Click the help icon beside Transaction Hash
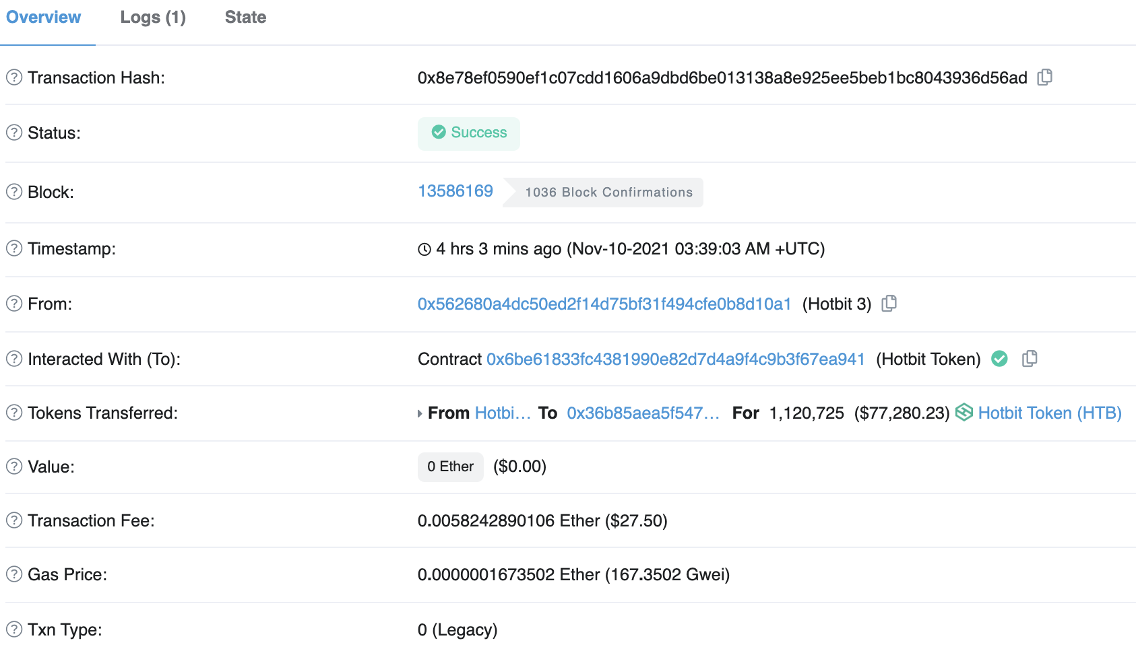 point(14,77)
